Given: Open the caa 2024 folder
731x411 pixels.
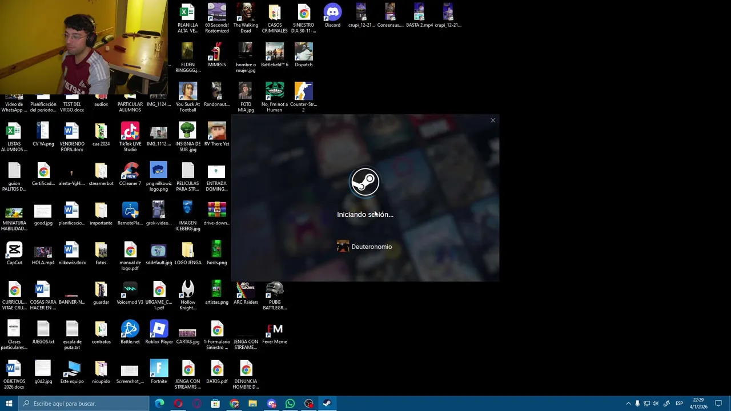Looking at the screenshot, I should click(101, 135).
